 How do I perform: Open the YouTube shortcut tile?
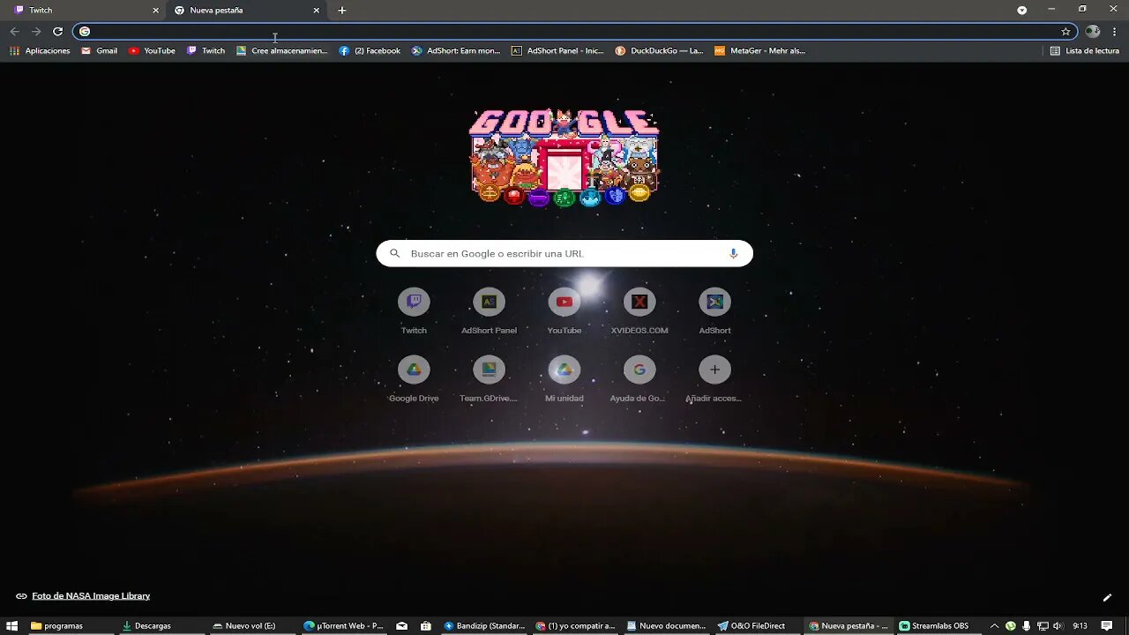click(x=564, y=311)
